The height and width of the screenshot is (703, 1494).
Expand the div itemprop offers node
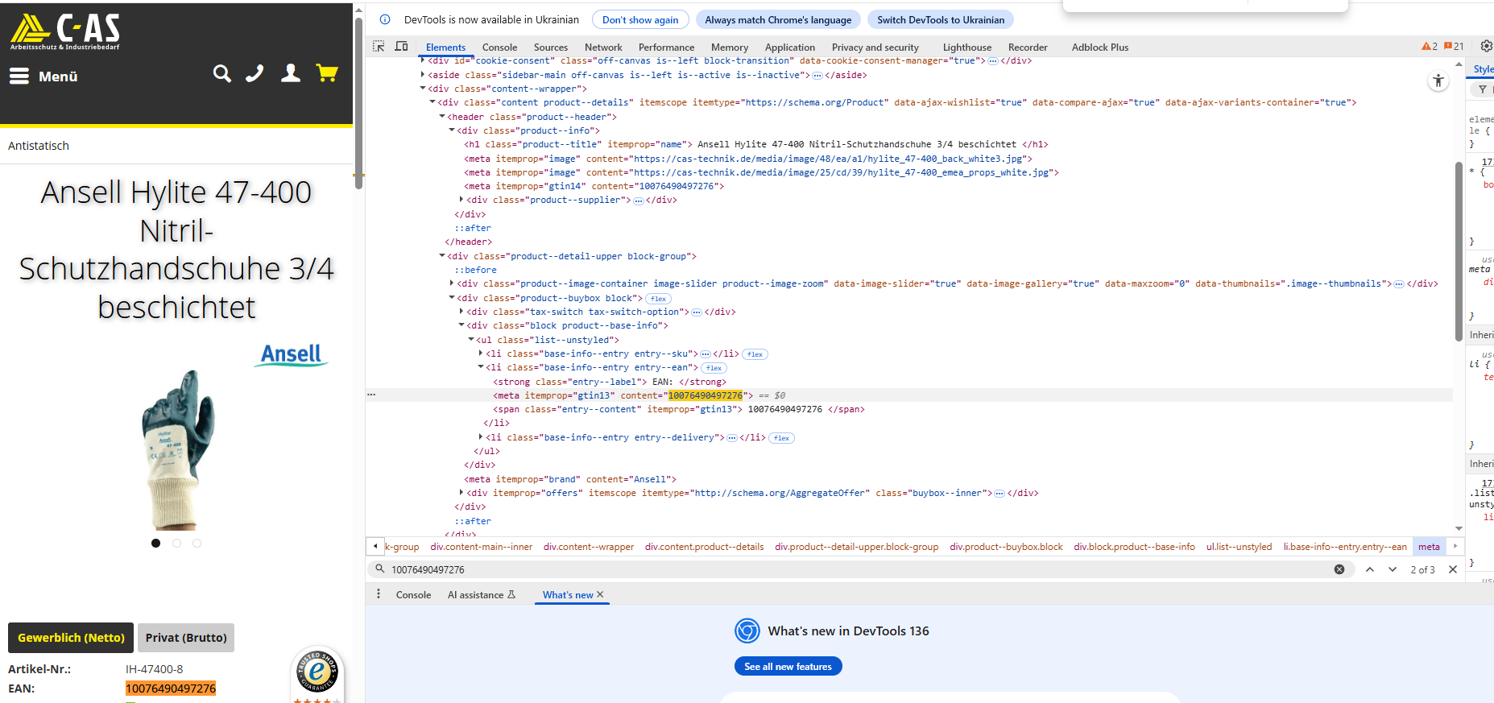tap(461, 493)
